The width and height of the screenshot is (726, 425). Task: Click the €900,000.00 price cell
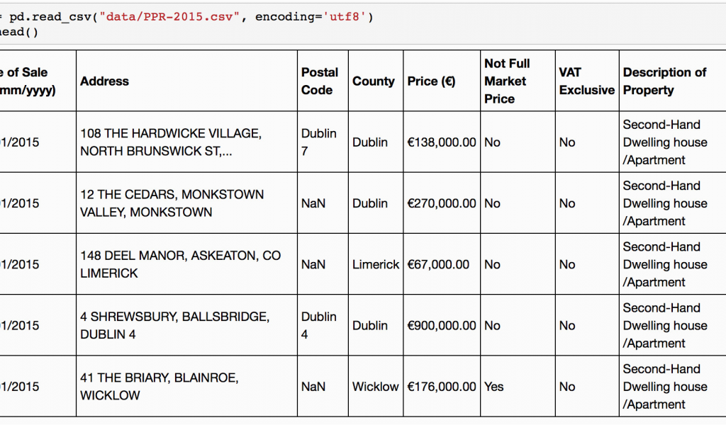coord(442,325)
